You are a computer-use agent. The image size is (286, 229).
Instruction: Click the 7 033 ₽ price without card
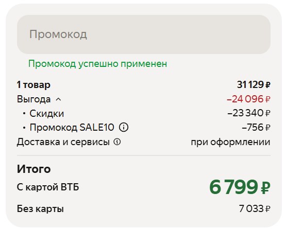255,208
